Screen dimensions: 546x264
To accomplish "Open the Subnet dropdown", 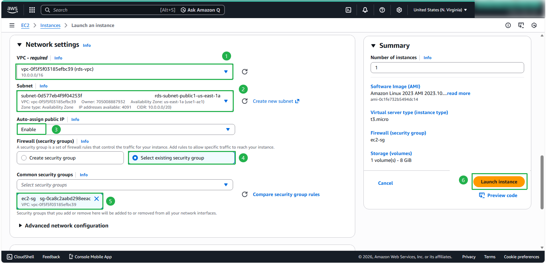I will click(125, 101).
